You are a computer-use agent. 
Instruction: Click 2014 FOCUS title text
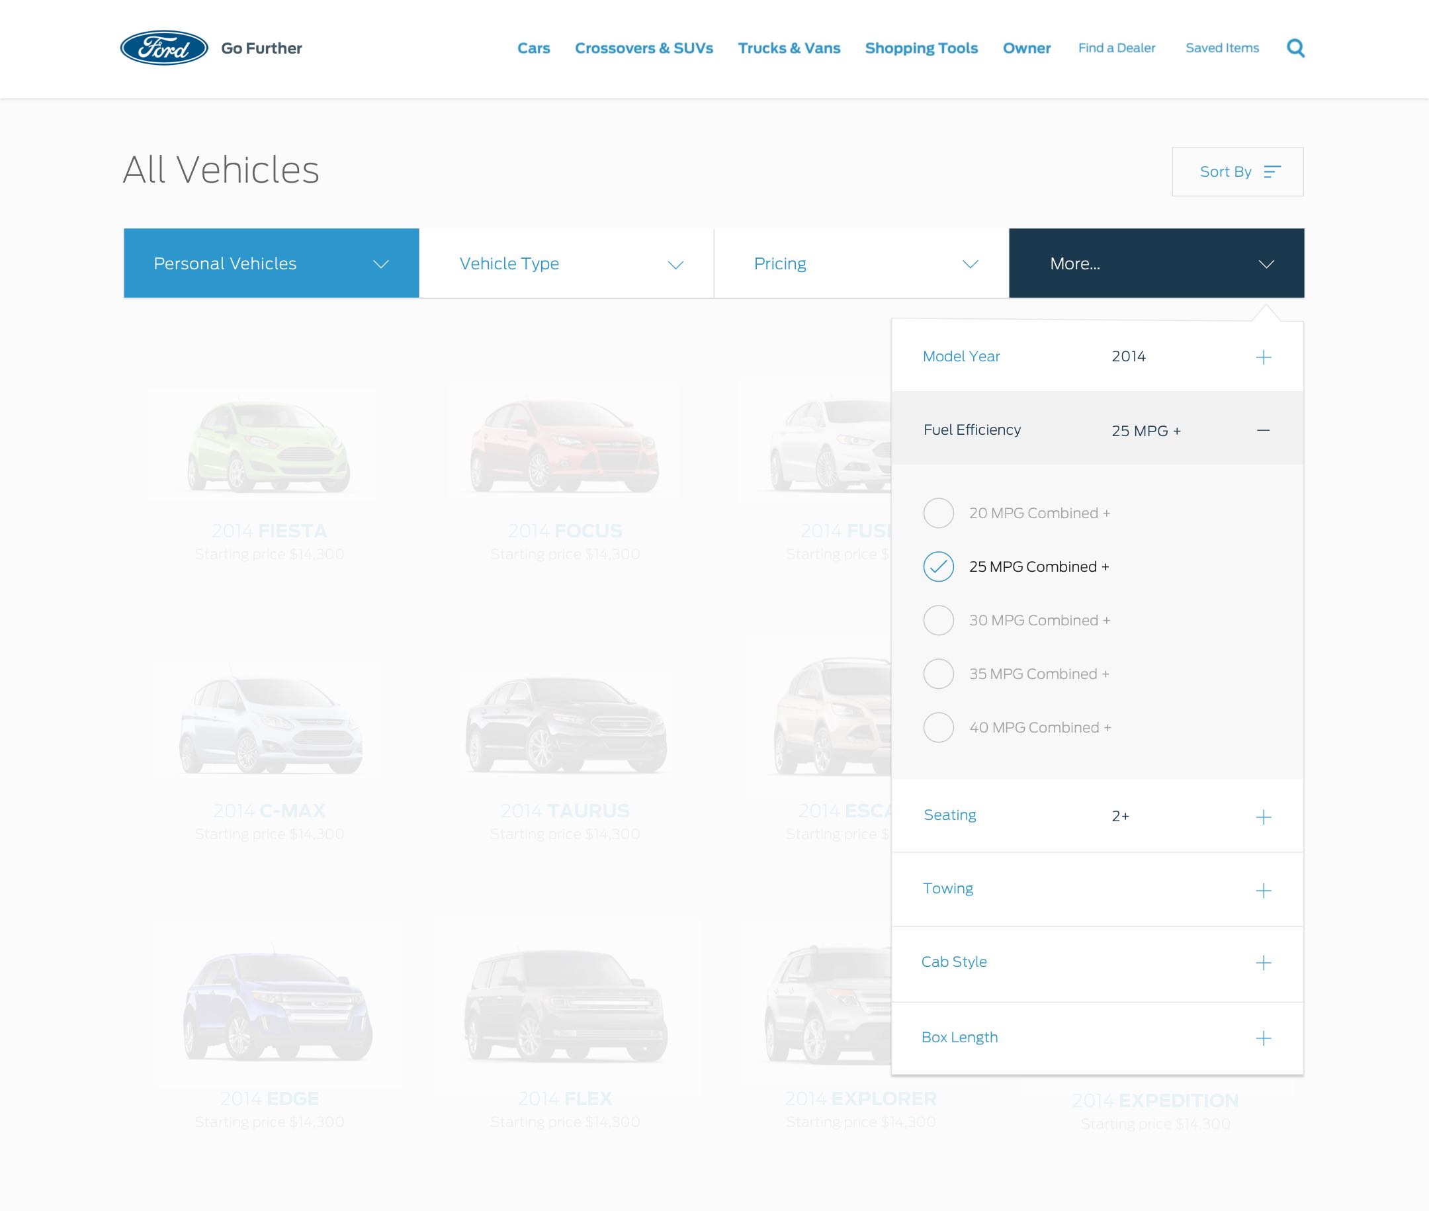click(x=565, y=531)
